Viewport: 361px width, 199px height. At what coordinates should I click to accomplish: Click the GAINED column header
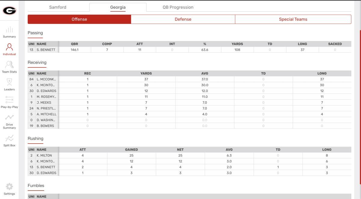(x=131, y=150)
